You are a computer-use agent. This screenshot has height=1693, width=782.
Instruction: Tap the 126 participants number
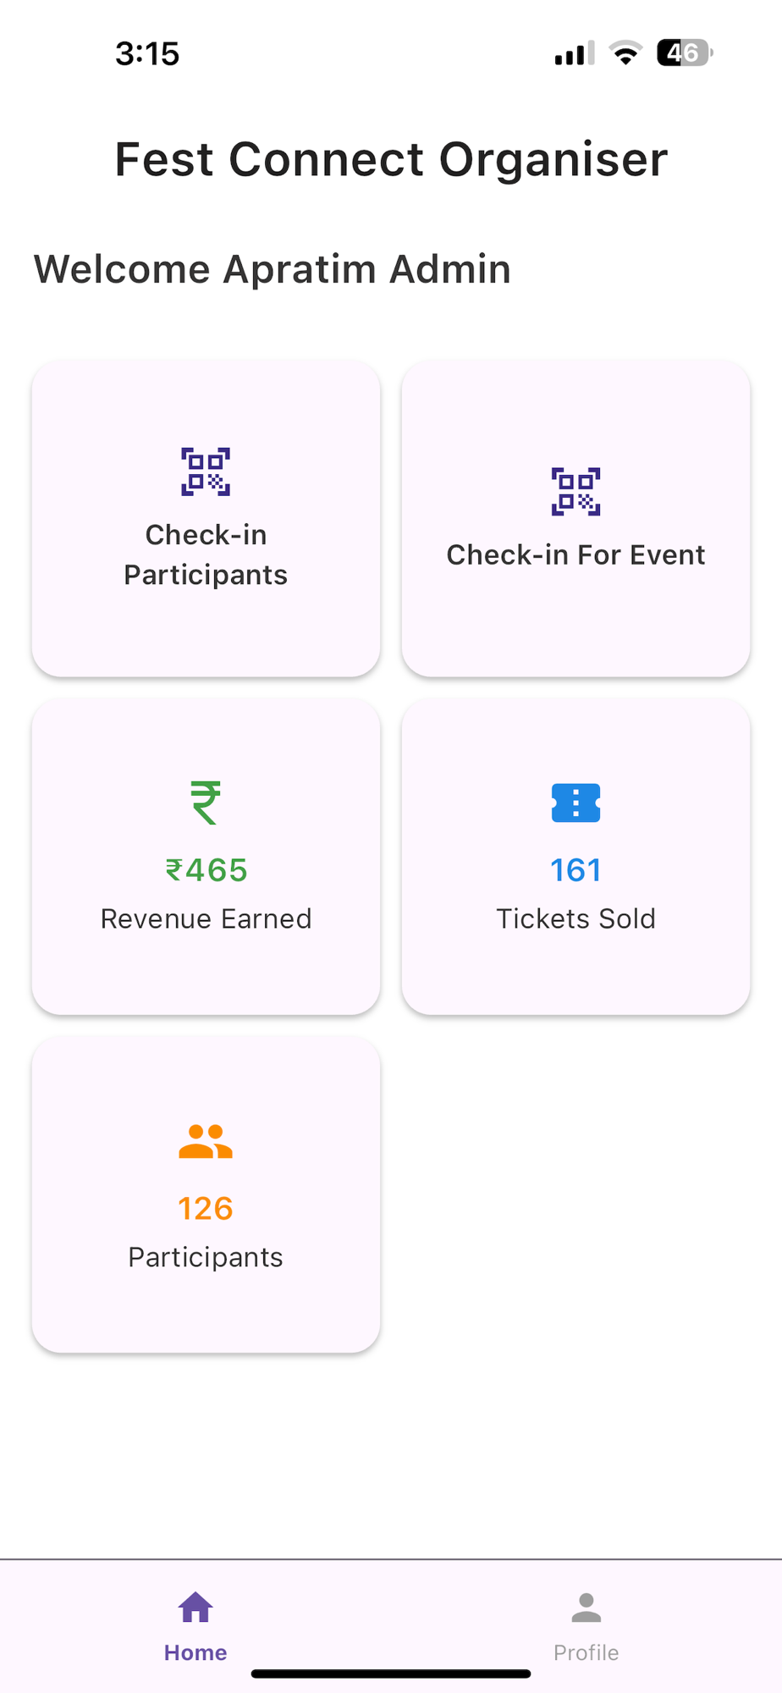pyautogui.click(x=206, y=1209)
